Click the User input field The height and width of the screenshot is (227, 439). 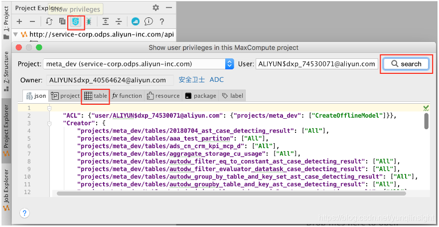pos(316,64)
